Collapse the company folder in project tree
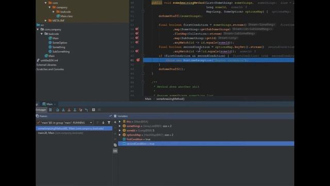The width and height of the screenshot is (330, 186). 49,7
